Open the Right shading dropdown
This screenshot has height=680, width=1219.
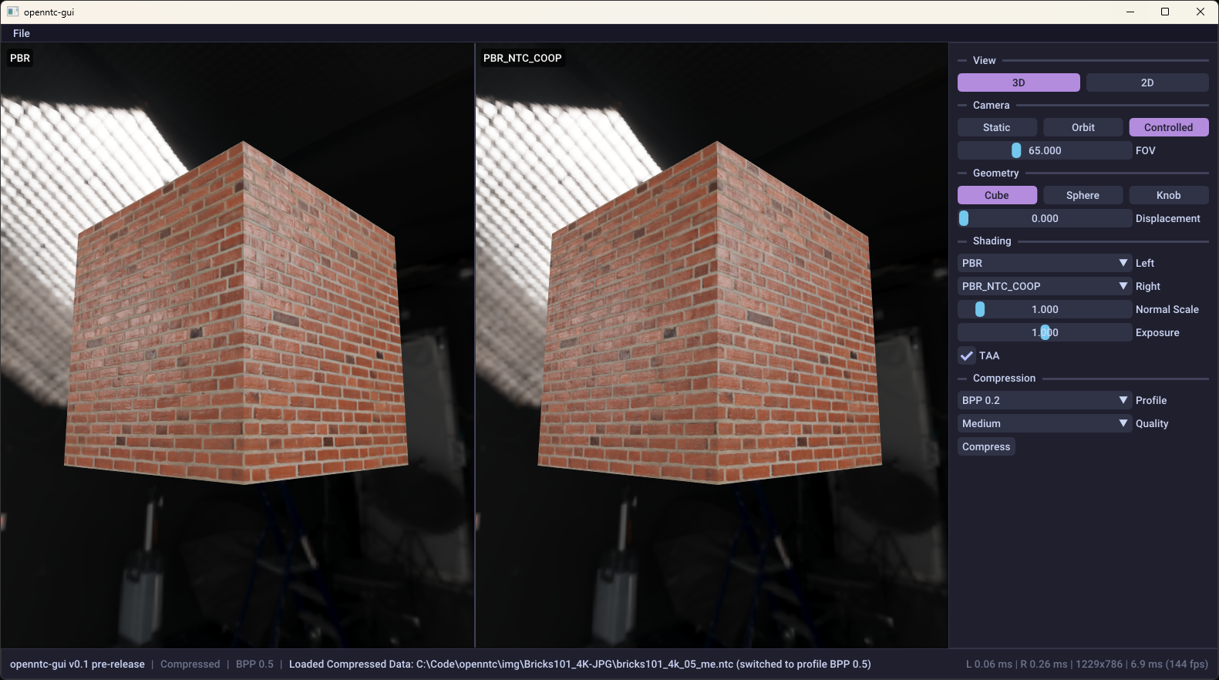point(1045,286)
